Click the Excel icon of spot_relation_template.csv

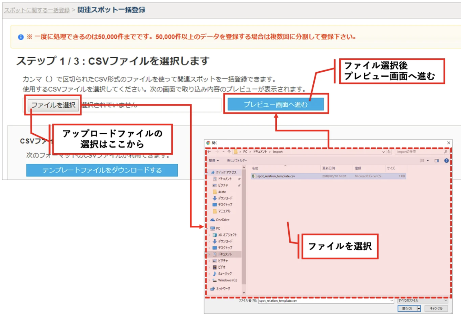click(254, 176)
